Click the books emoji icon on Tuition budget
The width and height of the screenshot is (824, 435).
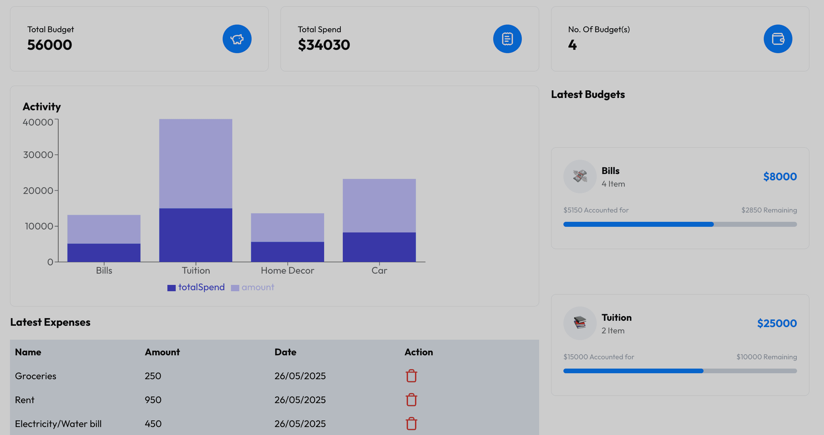click(x=580, y=323)
